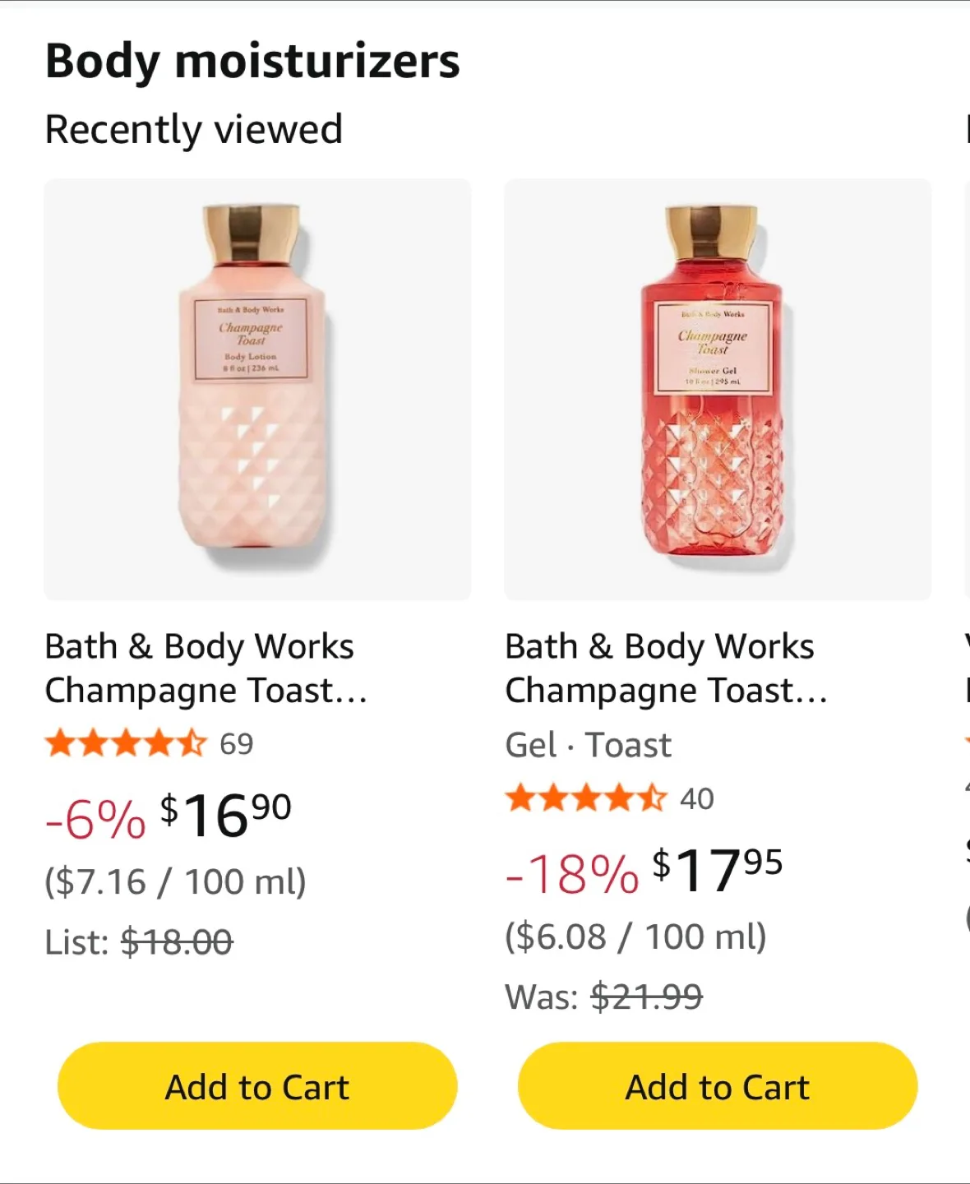The width and height of the screenshot is (970, 1184).
Task: Open the Champagne Toast Shower Gel image
Action: tap(718, 389)
